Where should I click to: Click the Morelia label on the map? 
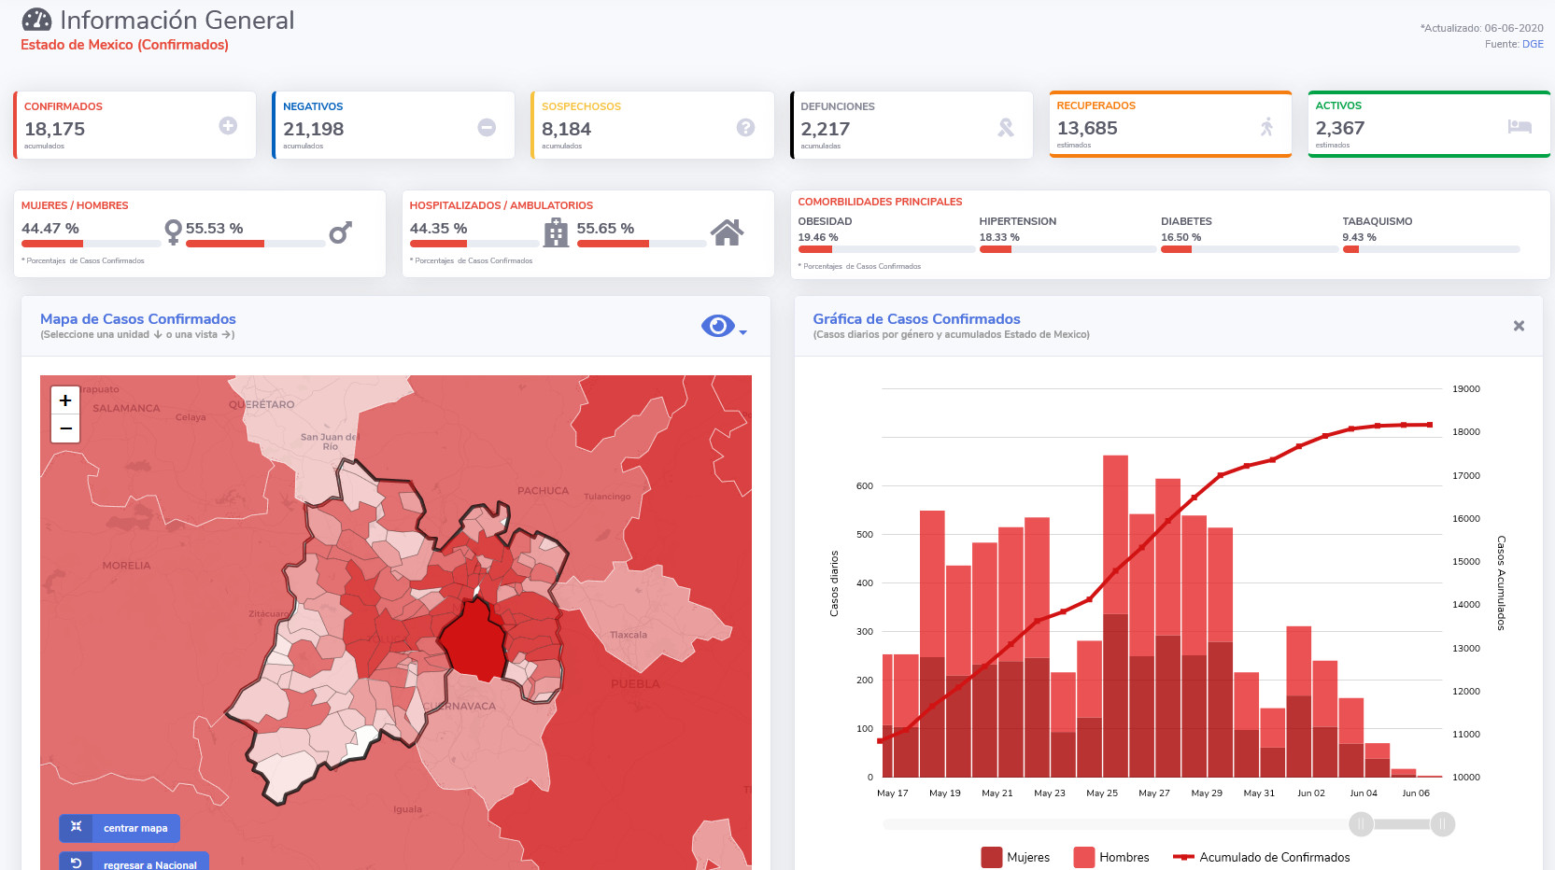pos(126,565)
